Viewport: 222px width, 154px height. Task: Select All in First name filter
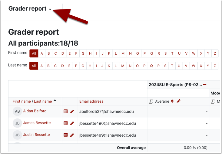point(34,53)
